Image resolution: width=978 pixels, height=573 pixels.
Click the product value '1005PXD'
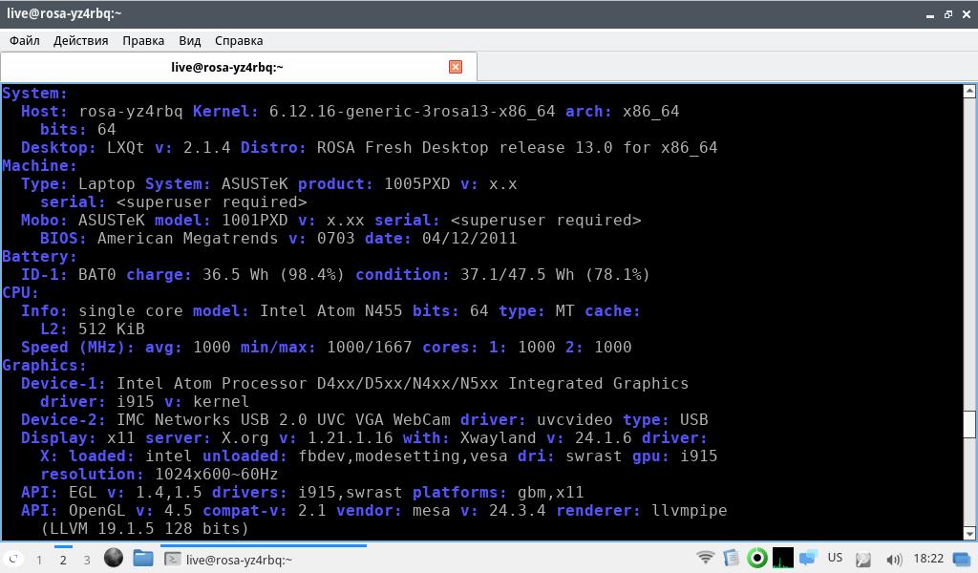(x=416, y=183)
